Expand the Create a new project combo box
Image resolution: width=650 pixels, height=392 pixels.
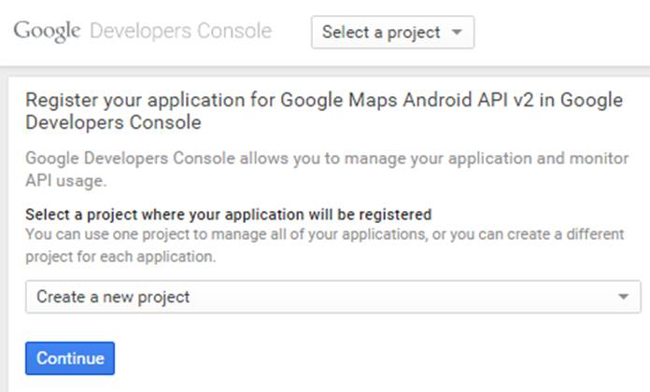[x=332, y=297]
